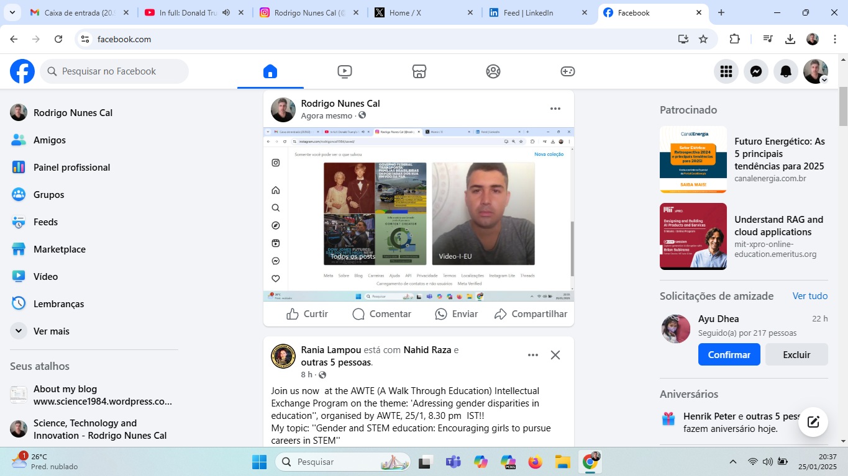The image size is (848, 476).
Task: Switch to the Instagram Rodrigo Nunes Cal tab
Action: [x=310, y=12]
